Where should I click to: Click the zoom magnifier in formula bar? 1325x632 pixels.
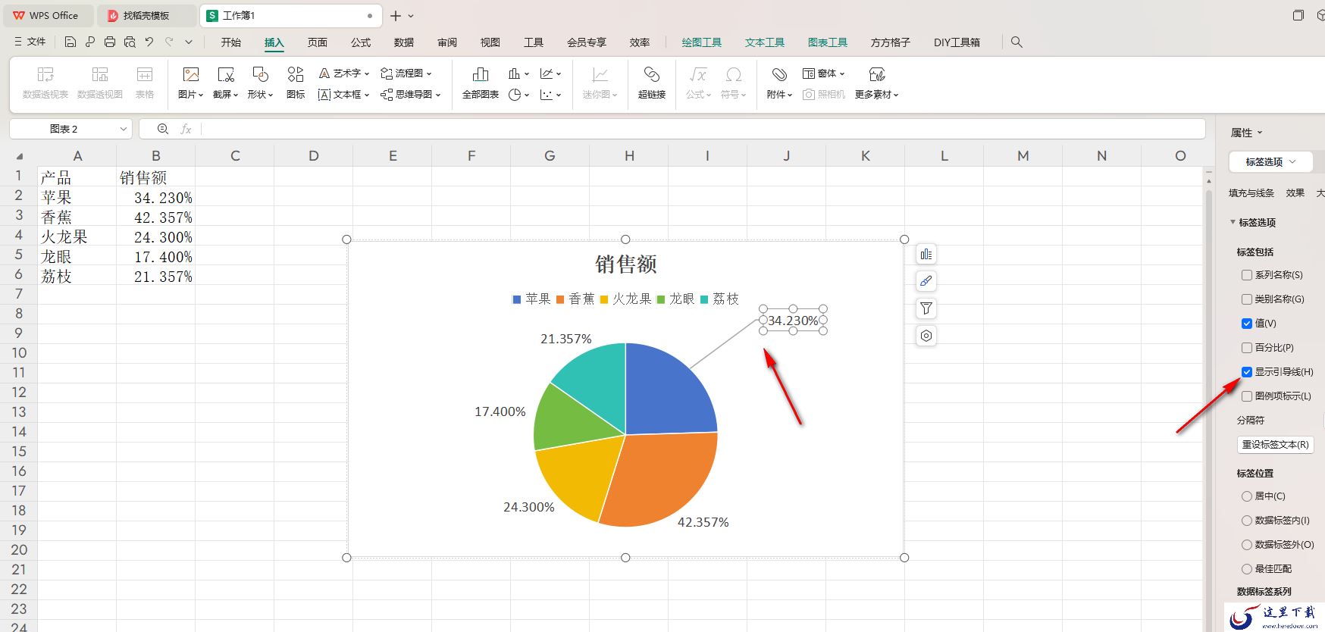pos(162,129)
